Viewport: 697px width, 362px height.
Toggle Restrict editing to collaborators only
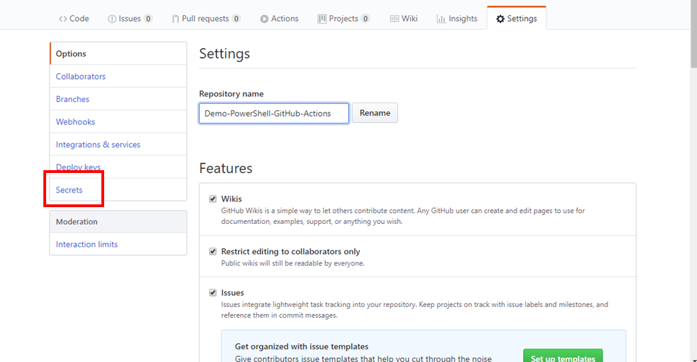[213, 252]
